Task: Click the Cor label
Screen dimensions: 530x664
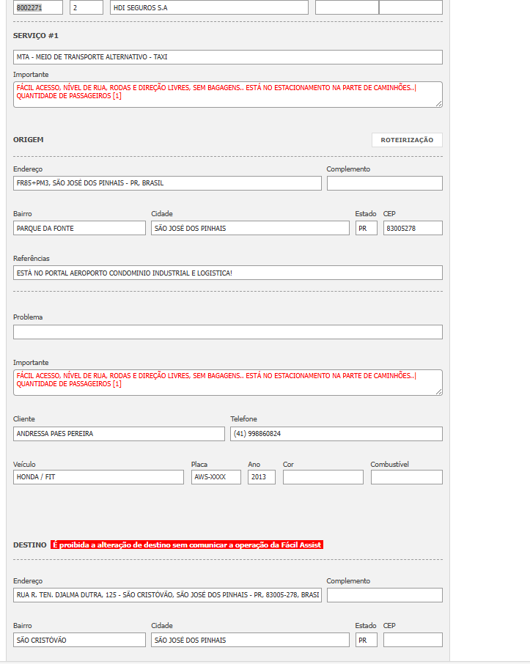Action: click(289, 465)
